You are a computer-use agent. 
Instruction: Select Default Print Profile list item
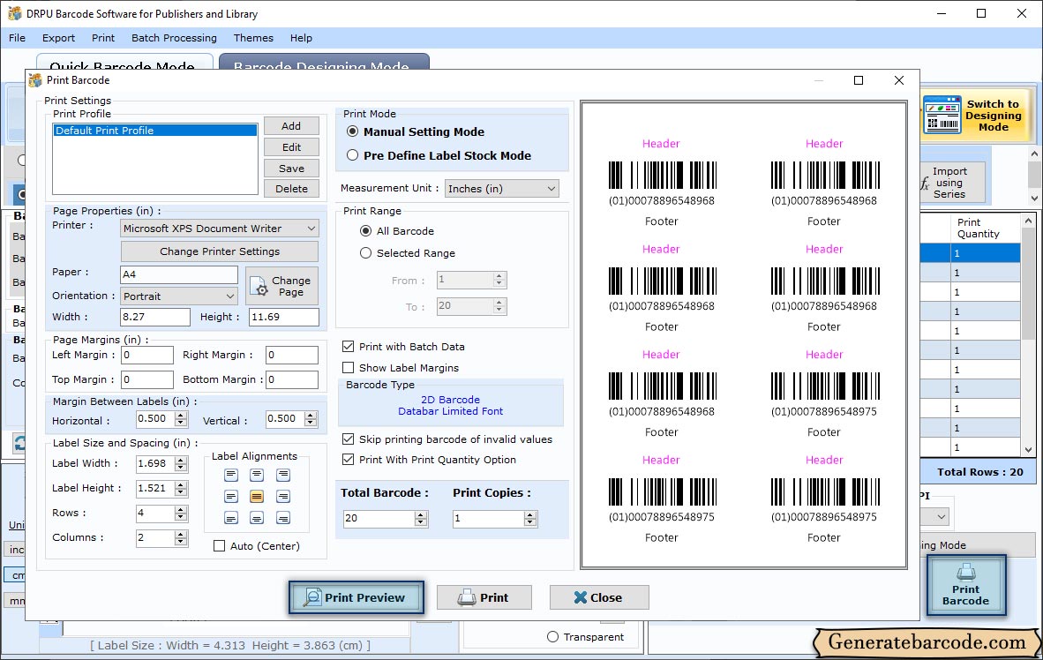pos(155,131)
